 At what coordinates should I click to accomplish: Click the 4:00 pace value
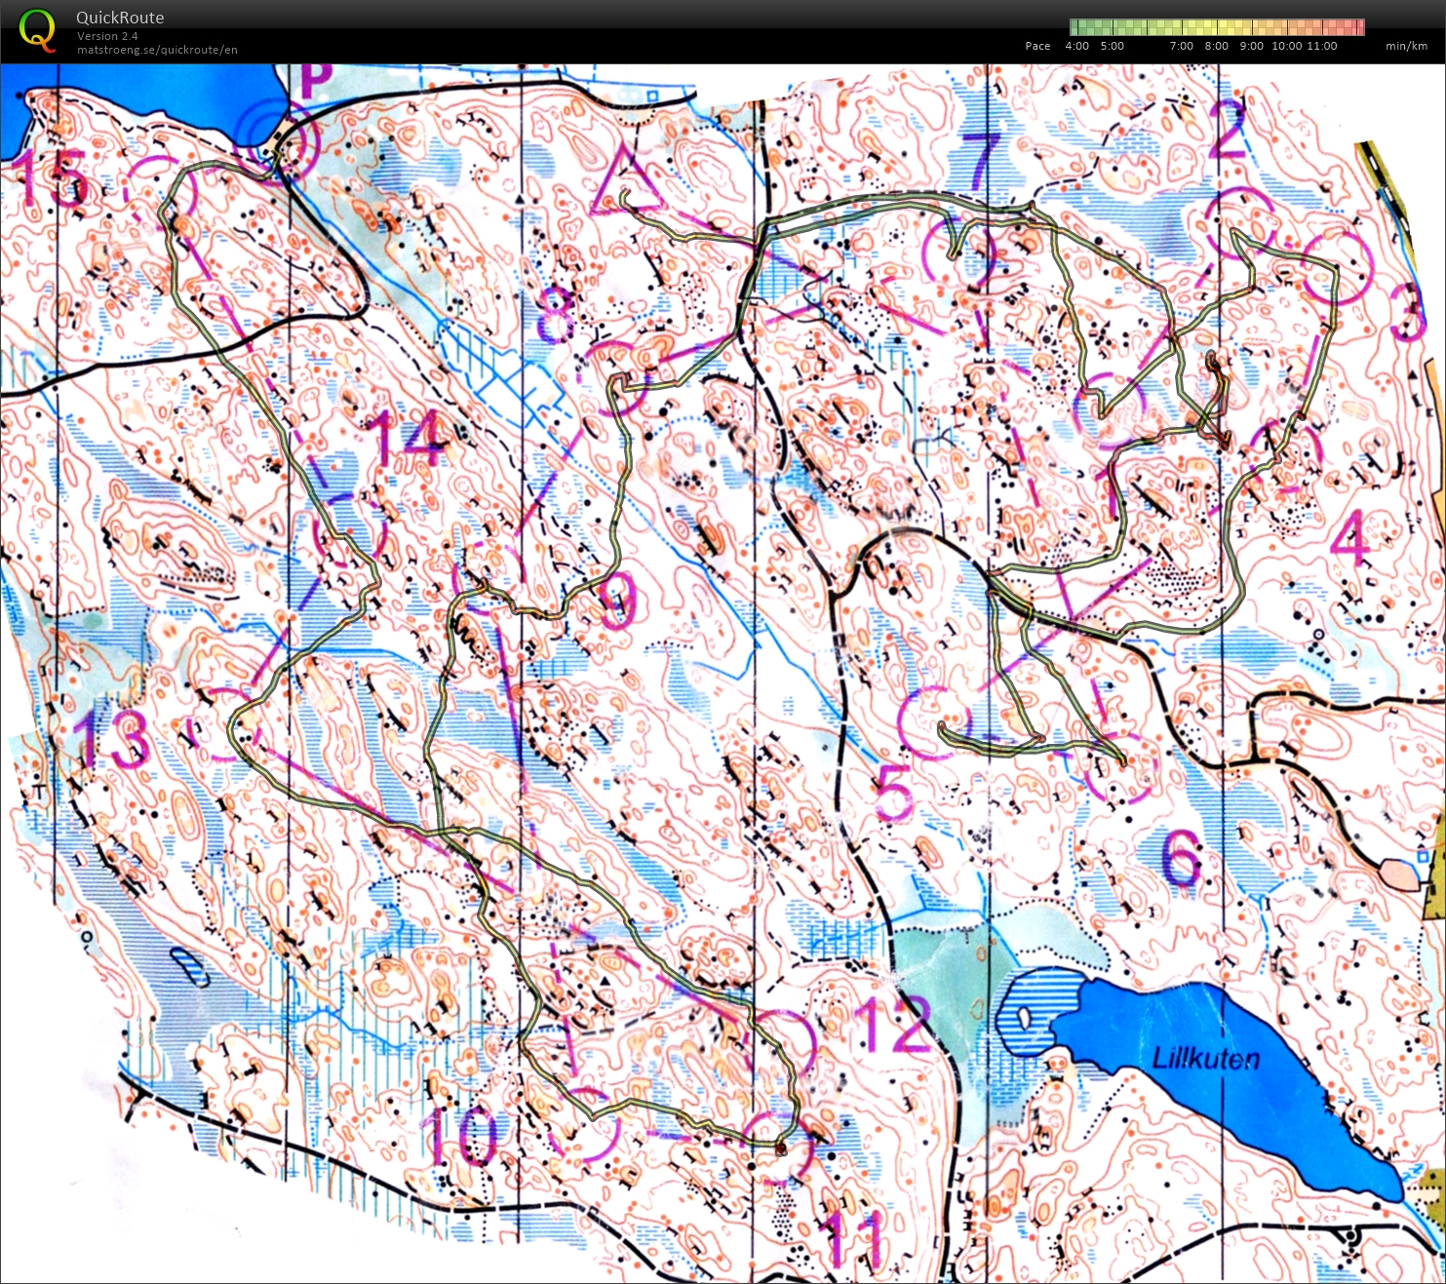pyautogui.click(x=1076, y=46)
